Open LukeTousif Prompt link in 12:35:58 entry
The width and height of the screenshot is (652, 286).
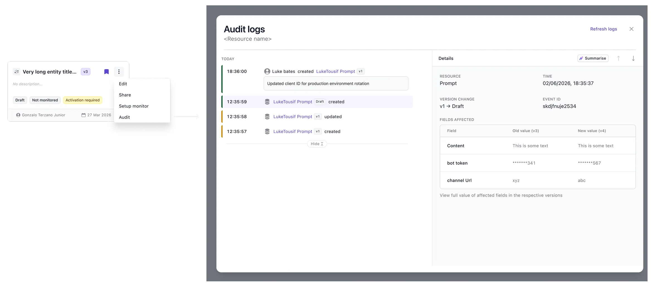[x=293, y=117]
